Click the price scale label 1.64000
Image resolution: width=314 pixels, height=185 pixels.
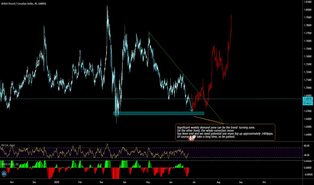tap(308, 135)
